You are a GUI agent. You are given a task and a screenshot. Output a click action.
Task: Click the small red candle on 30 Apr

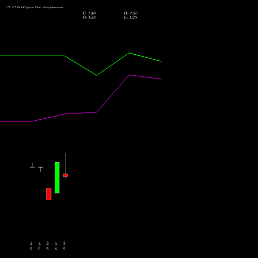[66, 175]
